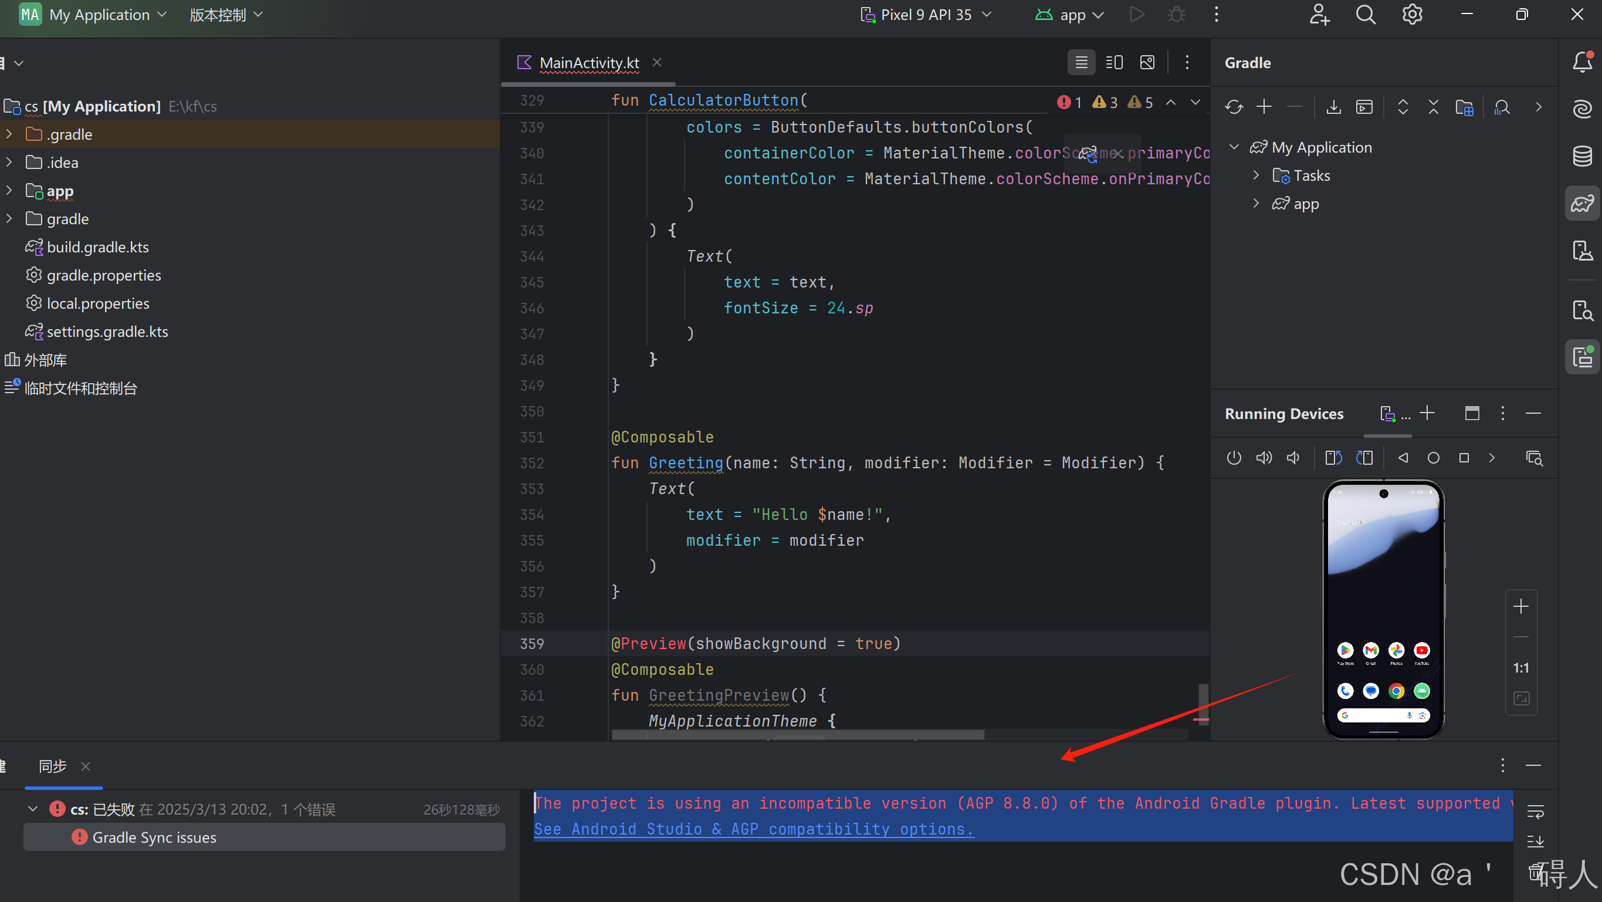Open editor tab options three-dot menu
1602x902 pixels.
point(1187,62)
